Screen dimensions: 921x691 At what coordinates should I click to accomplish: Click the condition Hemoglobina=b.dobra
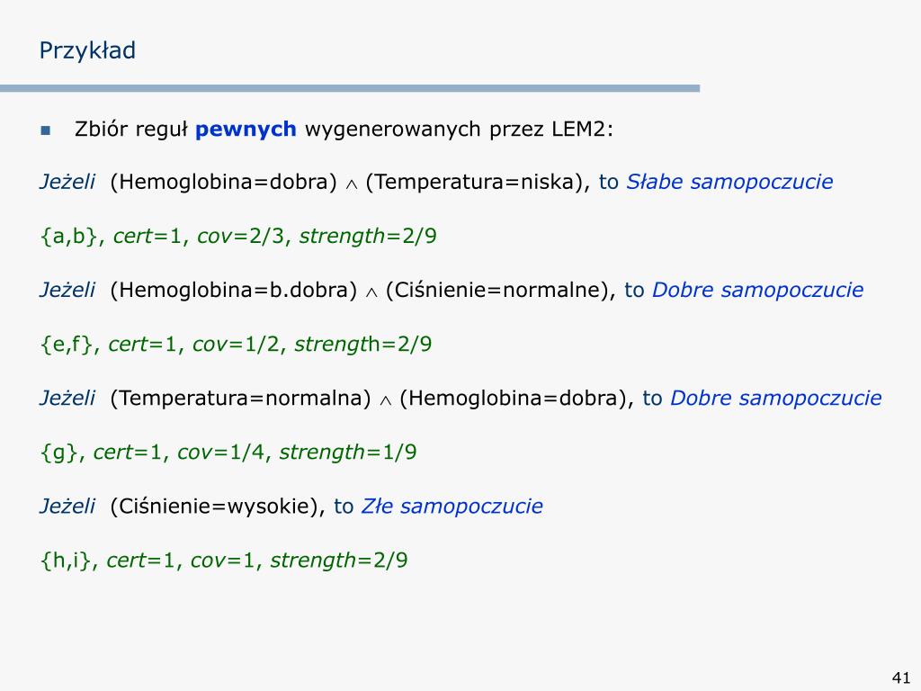pos(233,291)
